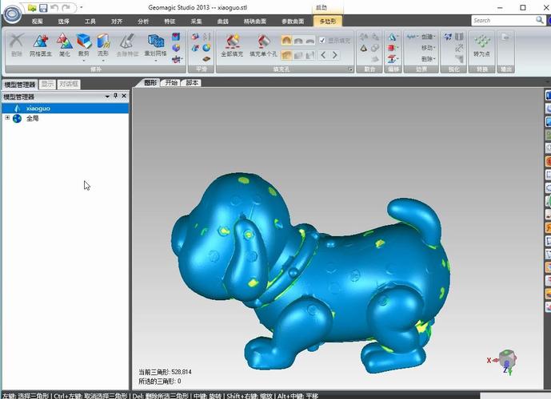Save the file using quick-access floppy icon
The width and height of the screenshot is (551, 399).
43,8
